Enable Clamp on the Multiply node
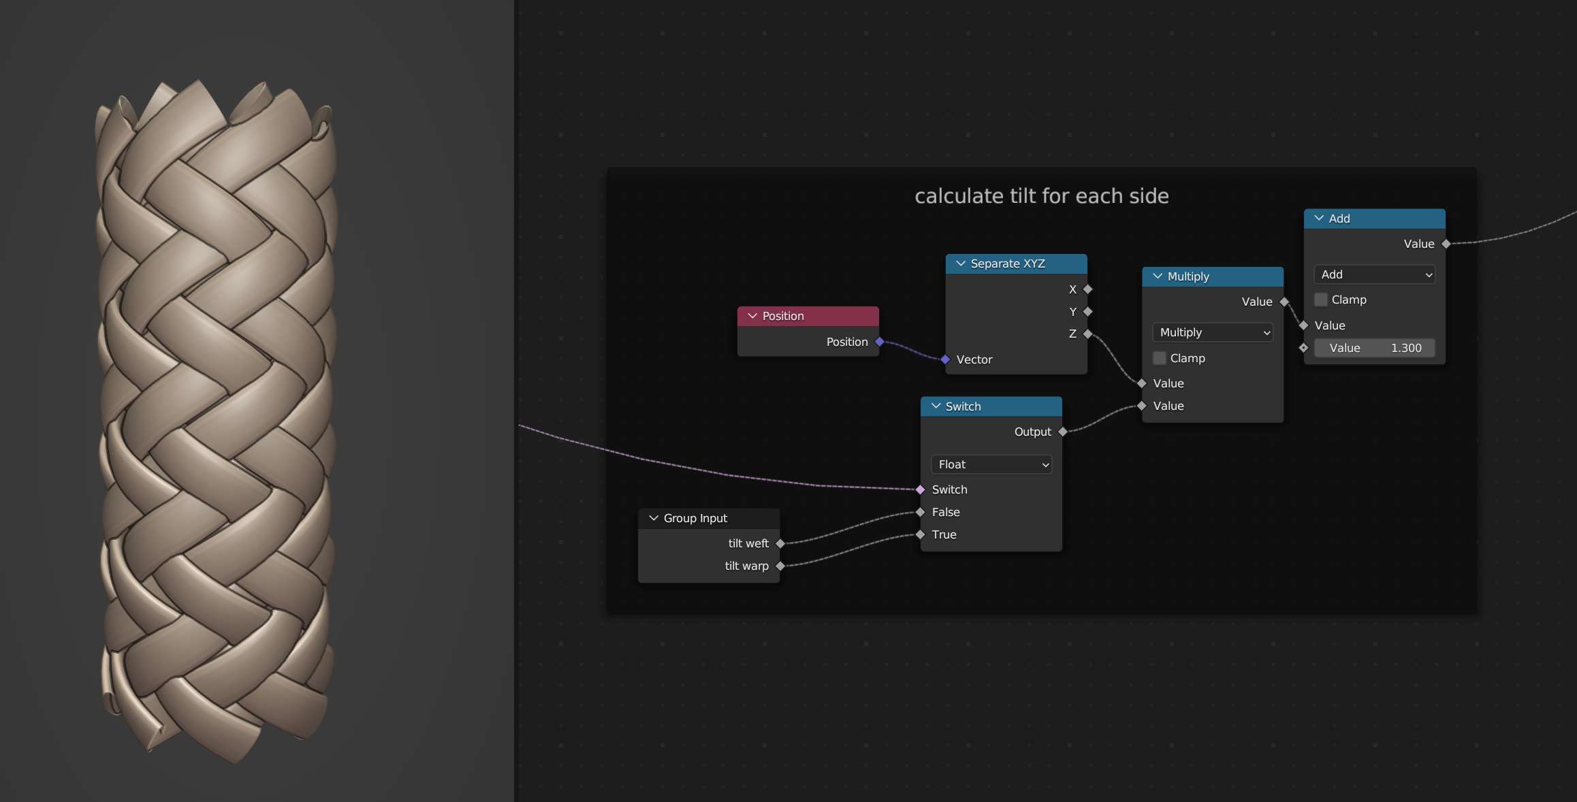This screenshot has height=802, width=1577. pos(1159,358)
